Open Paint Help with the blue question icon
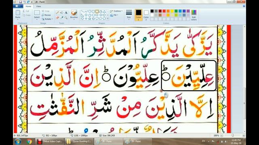Viewport: 259px width, 145px height. point(244,6)
